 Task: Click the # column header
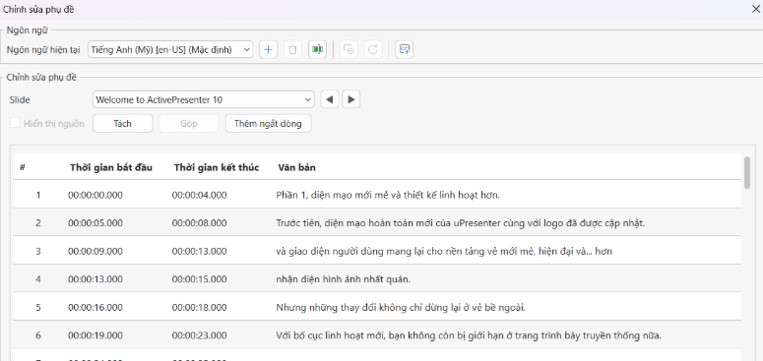[x=23, y=167]
